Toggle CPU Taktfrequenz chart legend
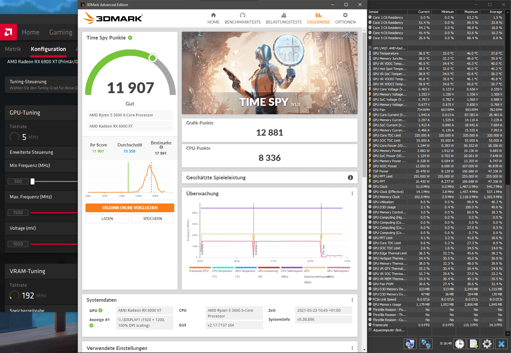 (x=292, y=272)
